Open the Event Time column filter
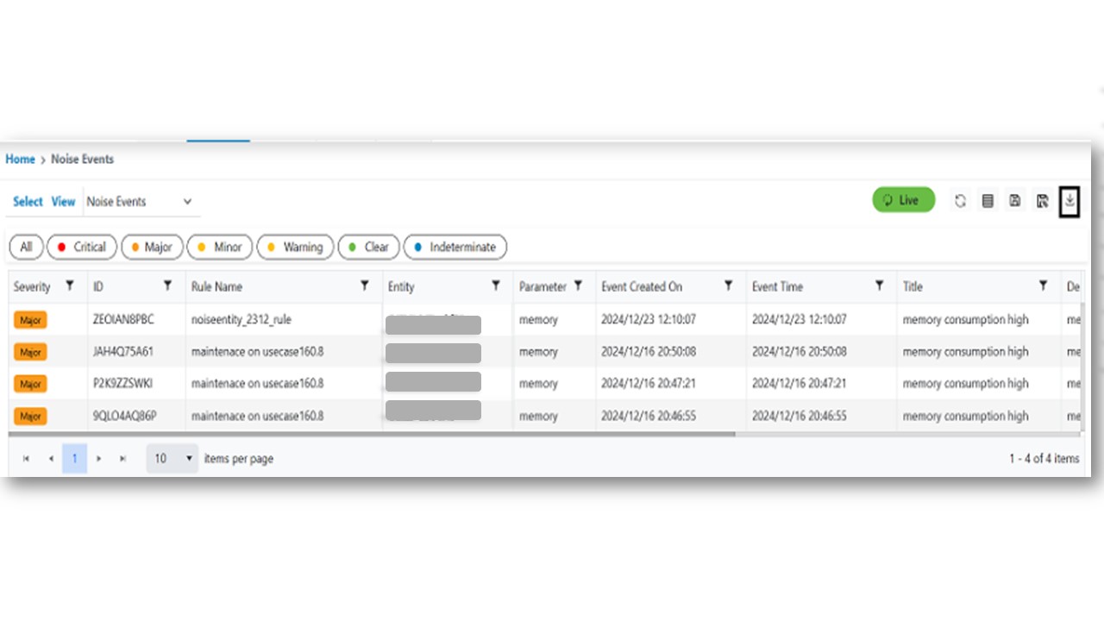 (x=879, y=285)
